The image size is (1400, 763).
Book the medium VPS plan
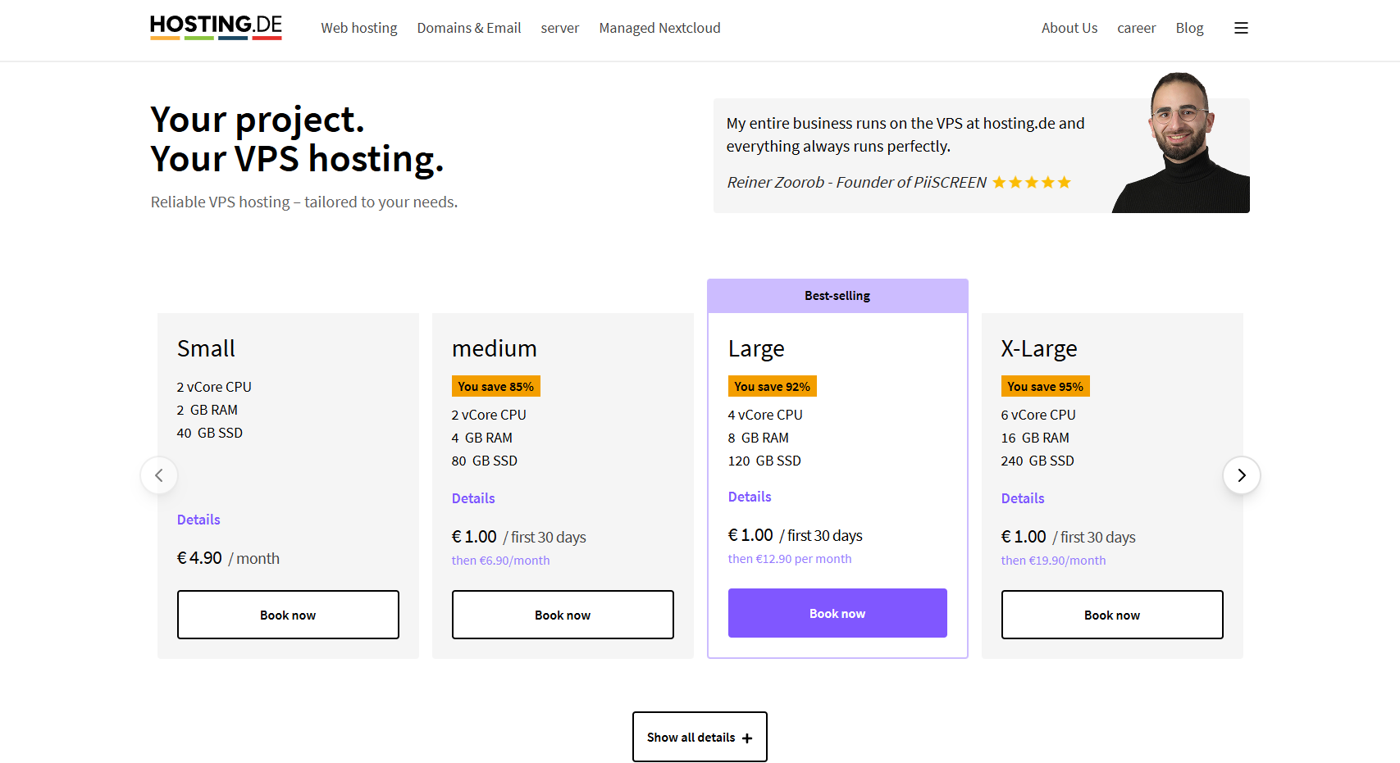pyautogui.click(x=563, y=615)
